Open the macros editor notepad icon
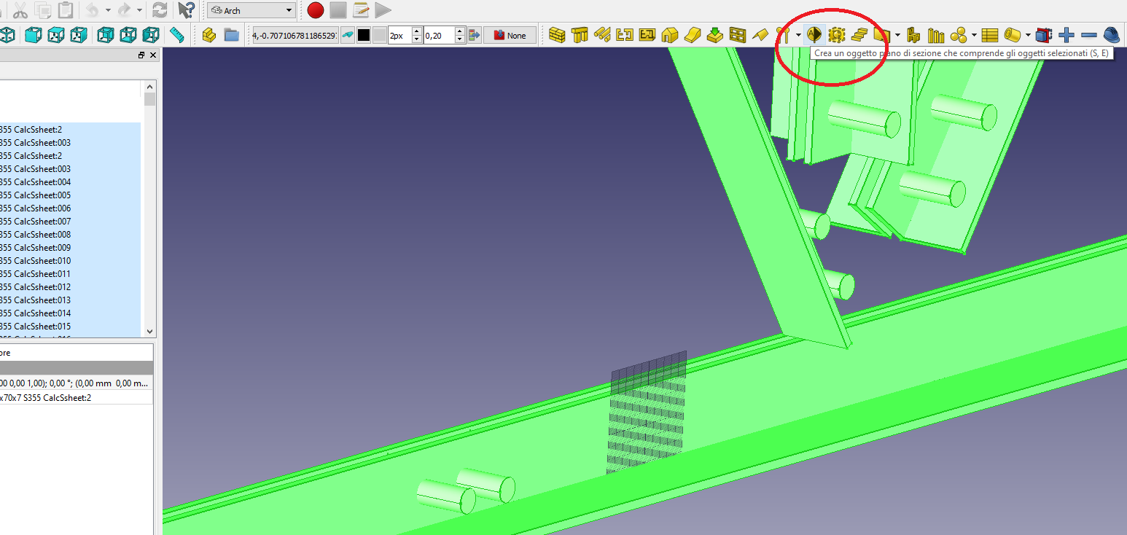The height and width of the screenshot is (535, 1127). (361, 10)
